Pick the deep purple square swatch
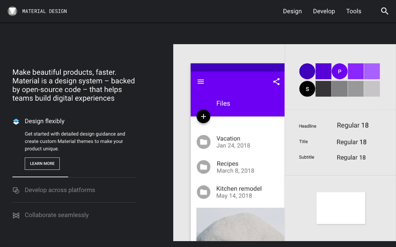 pos(323,71)
